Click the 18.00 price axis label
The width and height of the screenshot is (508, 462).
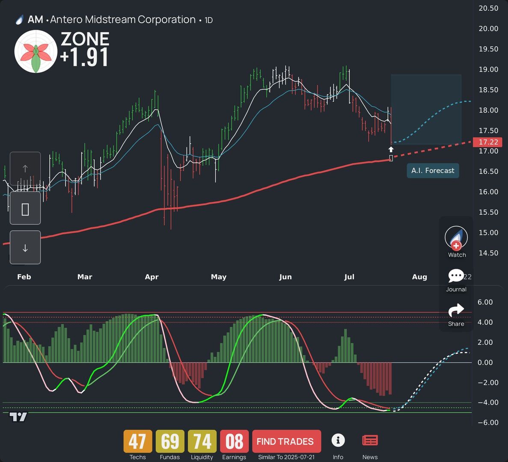pyautogui.click(x=489, y=110)
